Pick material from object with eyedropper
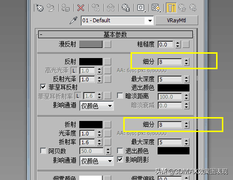233x180 pixels. pyautogui.click(x=73, y=20)
